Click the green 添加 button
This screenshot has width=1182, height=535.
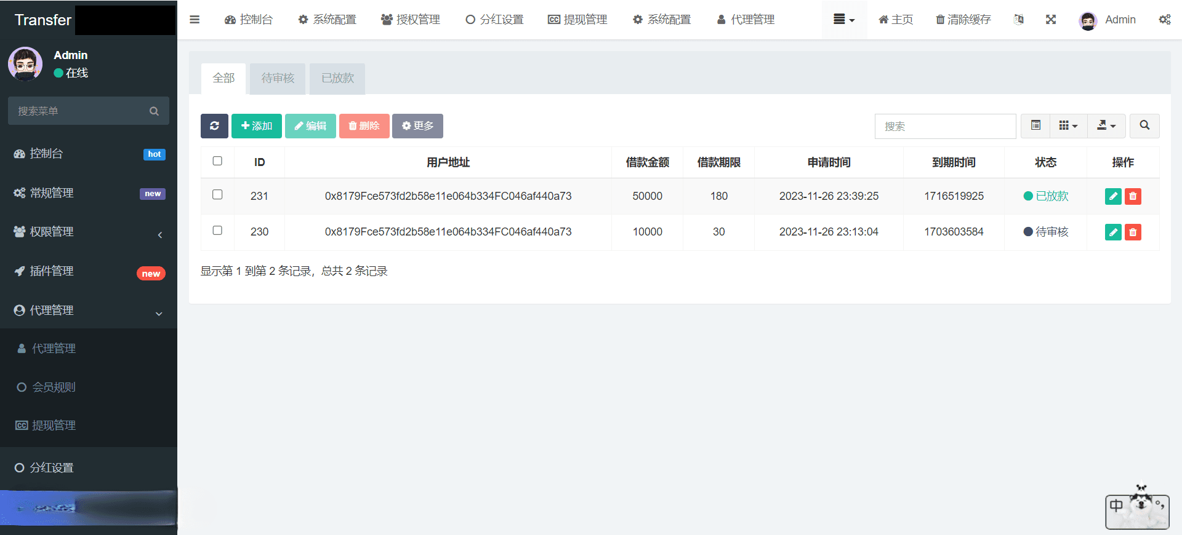pos(257,126)
